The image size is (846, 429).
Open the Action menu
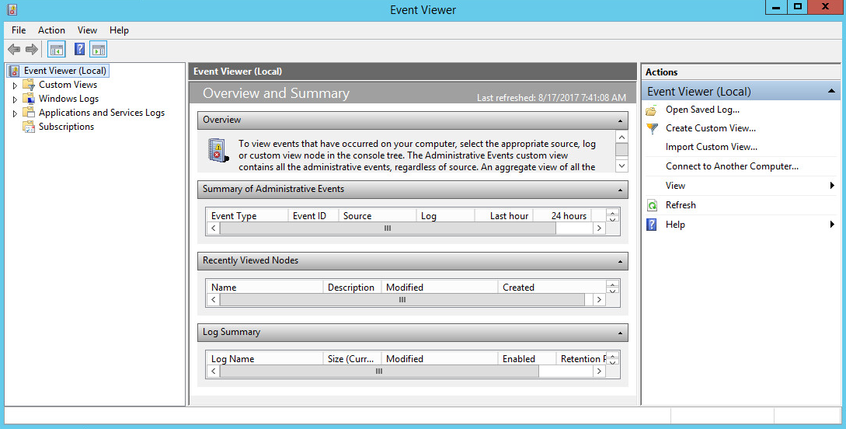(51, 30)
